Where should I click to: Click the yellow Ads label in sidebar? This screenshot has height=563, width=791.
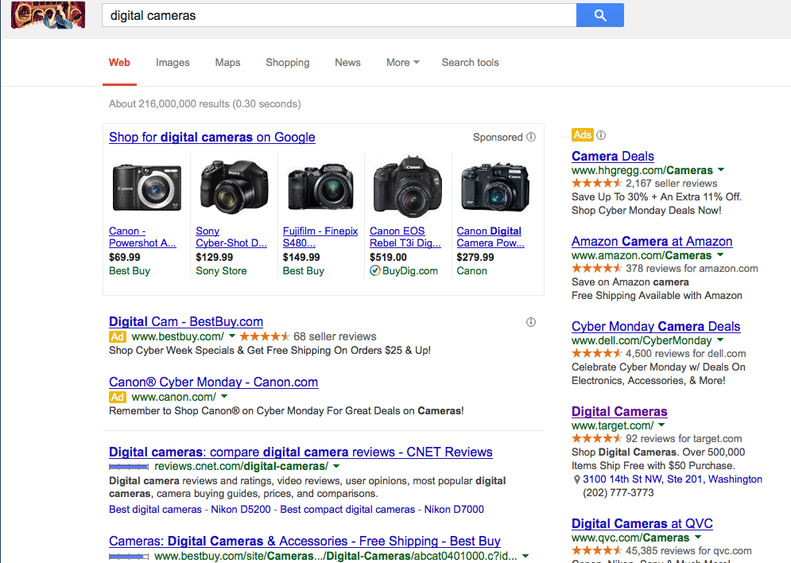[x=582, y=134]
